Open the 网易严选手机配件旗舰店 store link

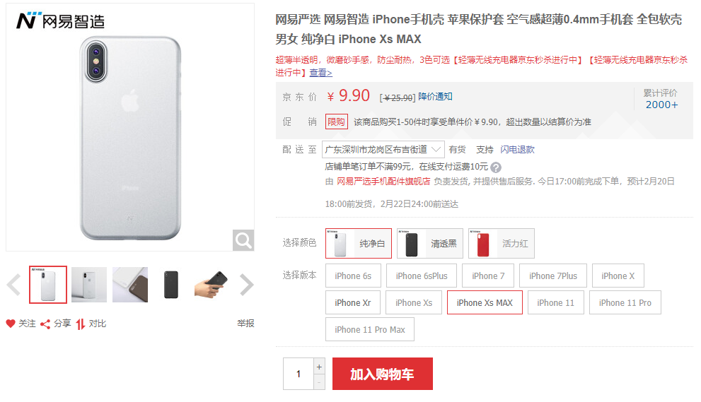pos(383,182)
